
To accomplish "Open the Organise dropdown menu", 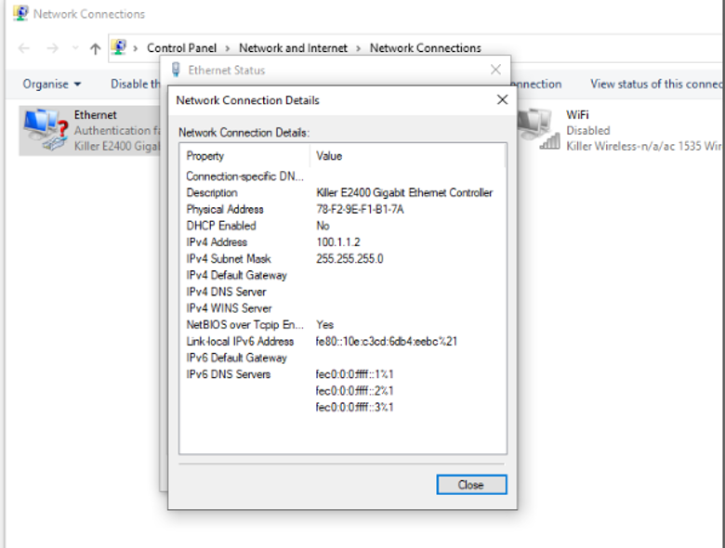I will [x=52, y=85].
